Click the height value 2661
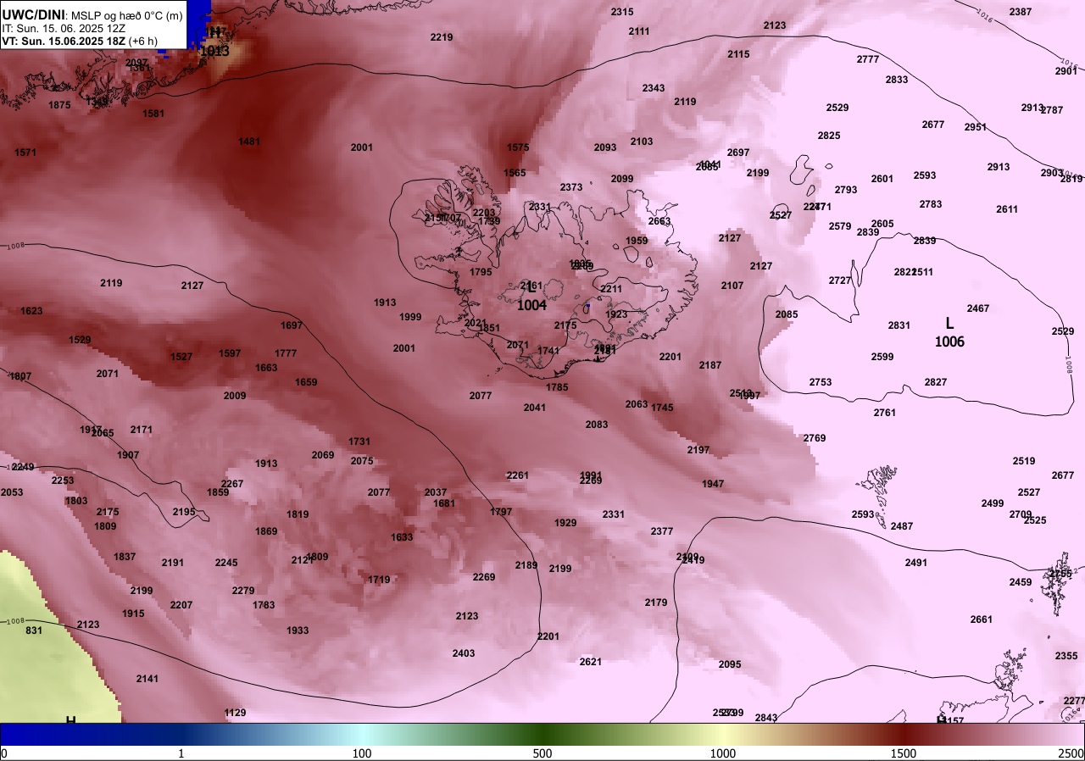Screen dimensions: 1085x761 [x=981, y=619]
